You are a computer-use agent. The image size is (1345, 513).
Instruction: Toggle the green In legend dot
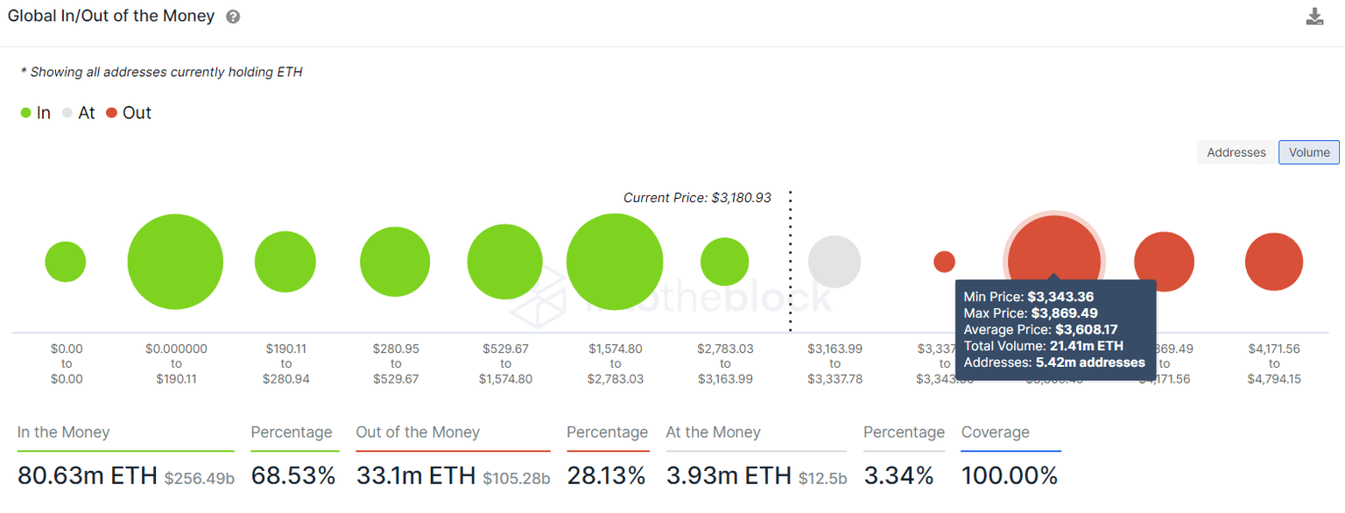(26, 113)
